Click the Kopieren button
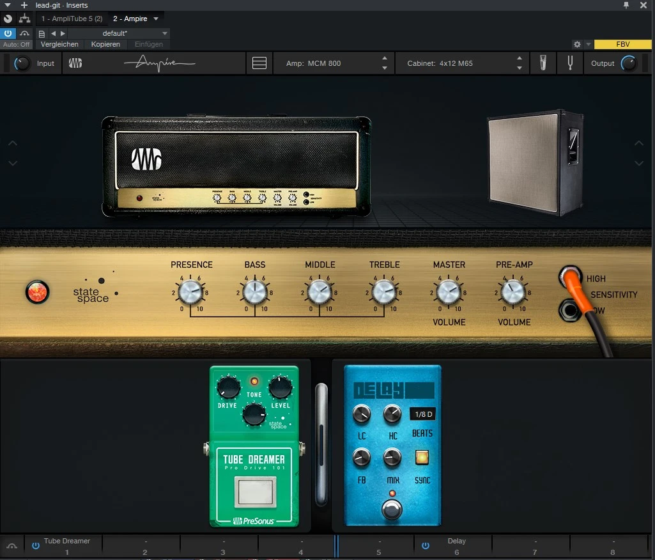The width and height of the screenshot is (655, 560). click(x=105, y=44)
